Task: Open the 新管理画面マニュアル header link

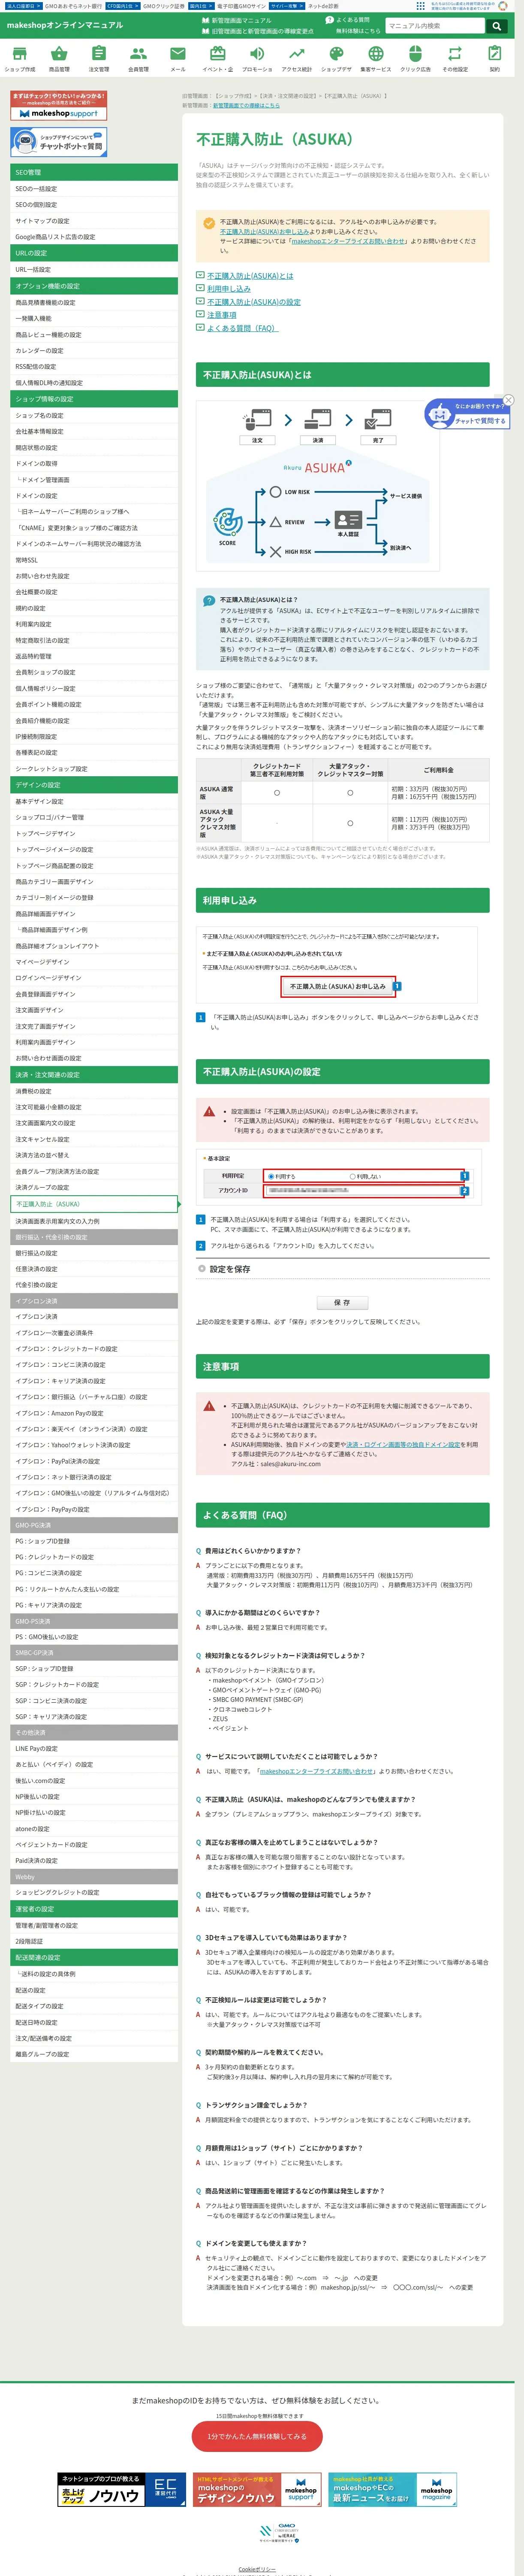Action: point(238,20)
